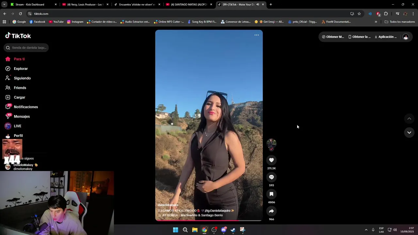This screenshot has width=418, height=235.
Task: Open Todos los marcadores folder
Action: pyautogui.click(x=400, y=22)
